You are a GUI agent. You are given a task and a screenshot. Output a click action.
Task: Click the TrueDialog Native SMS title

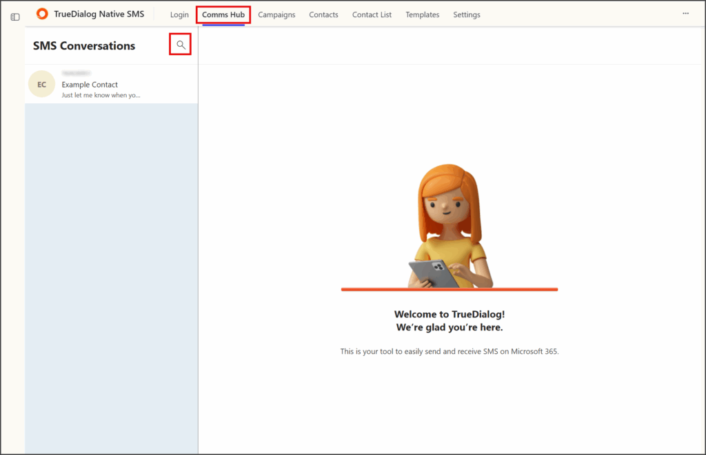click(99, 14)
